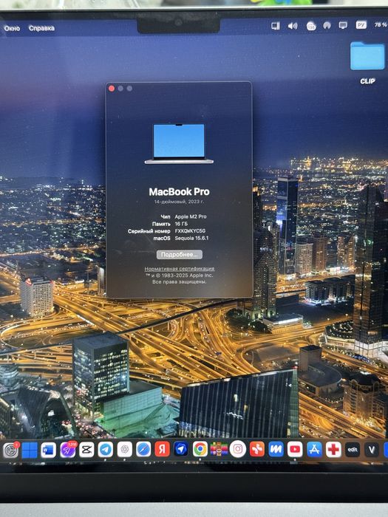Click the 14-дюймовый, 2023 г. subtitle

[179, 202]
